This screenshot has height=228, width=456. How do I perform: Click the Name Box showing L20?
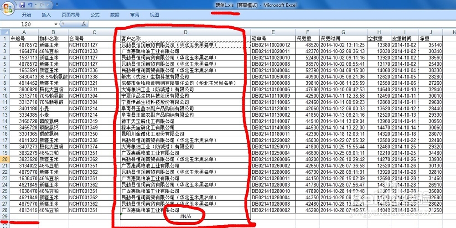click(27, 24)
